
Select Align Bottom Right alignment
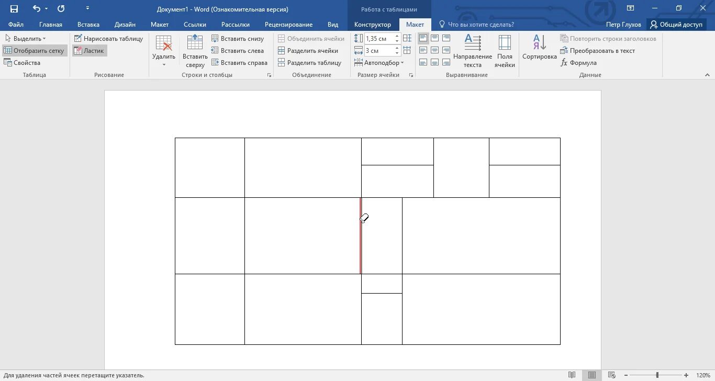446,62
